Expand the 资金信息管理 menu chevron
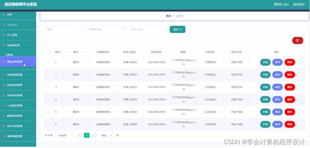Image resolution: width=310 pixels, height=148 pixels. tap(32, 126)
